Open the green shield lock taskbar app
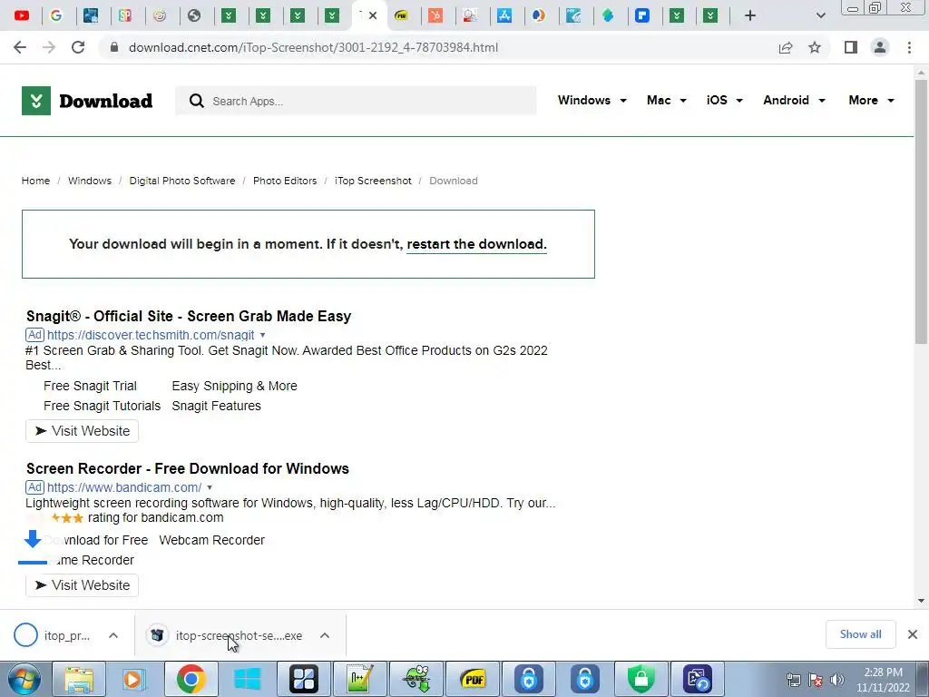929x697 pixels. pyautogui.click(x=641, y=679)
